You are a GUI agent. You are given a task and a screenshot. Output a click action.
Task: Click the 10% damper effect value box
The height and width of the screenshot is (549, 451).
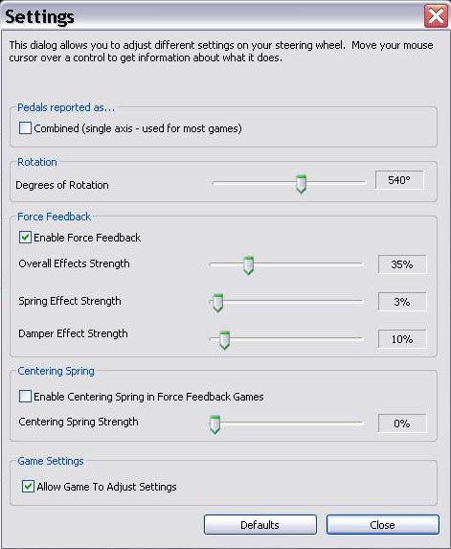(402, 339)
